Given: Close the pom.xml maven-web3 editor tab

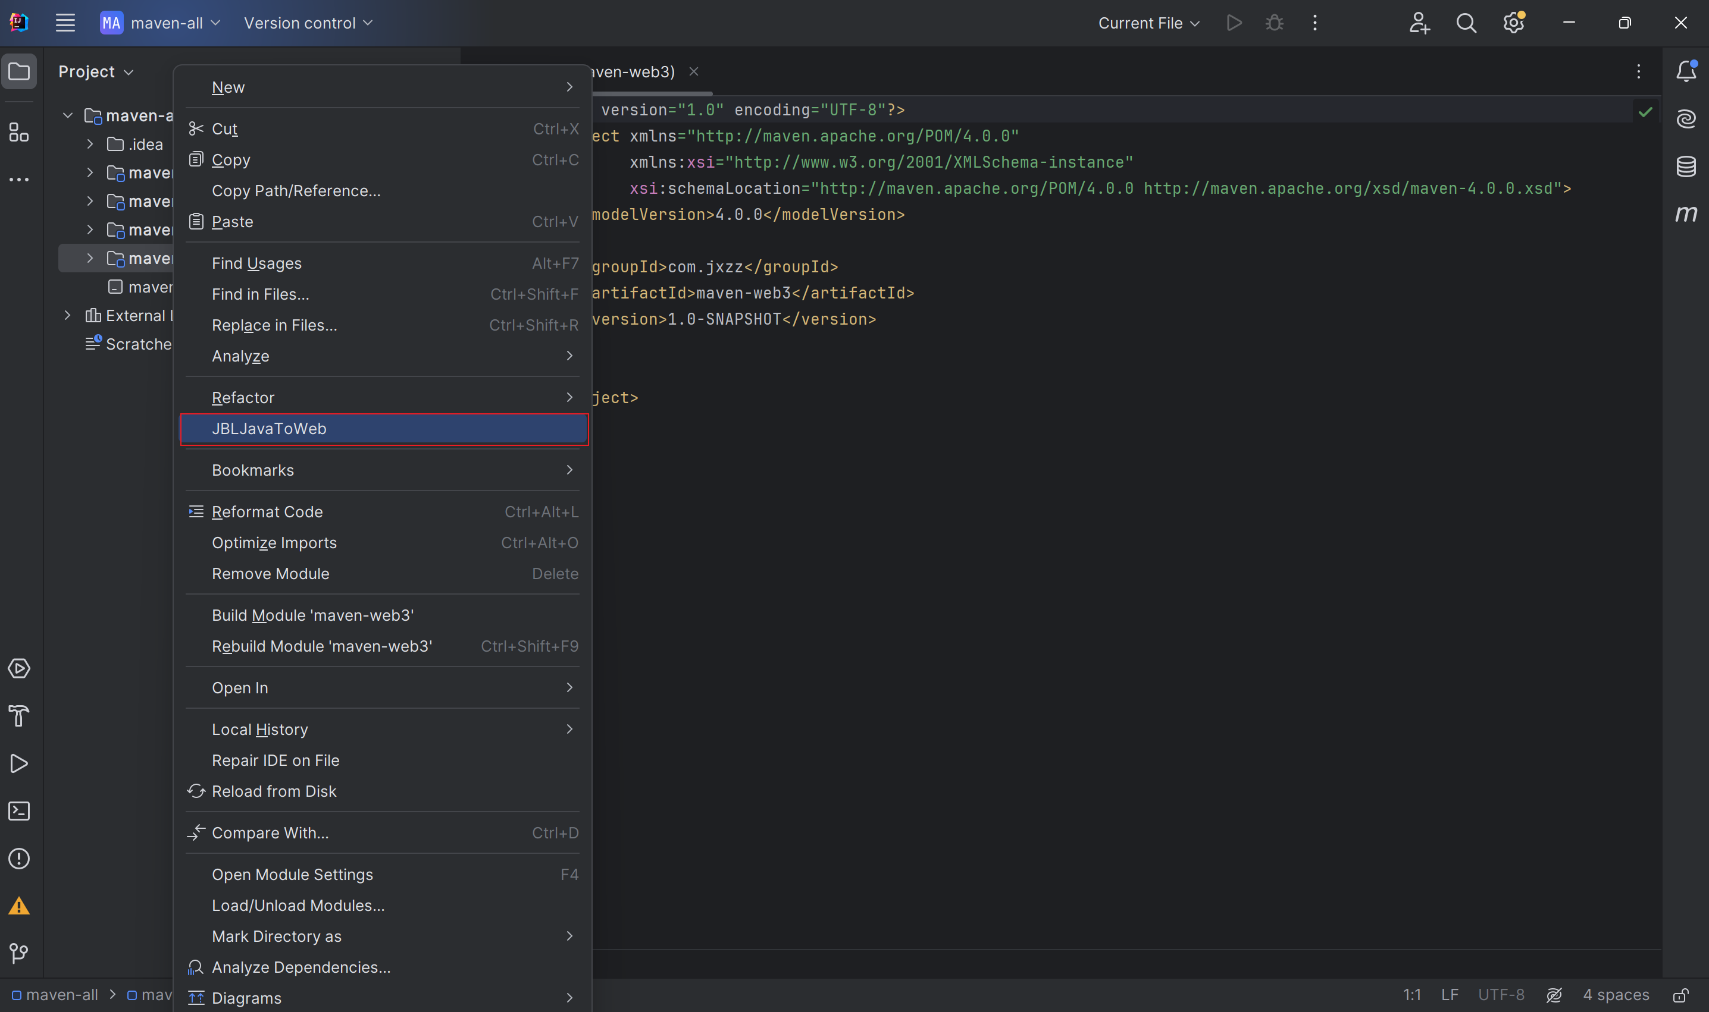Looking at the screenshot, I should click(694, 71).
